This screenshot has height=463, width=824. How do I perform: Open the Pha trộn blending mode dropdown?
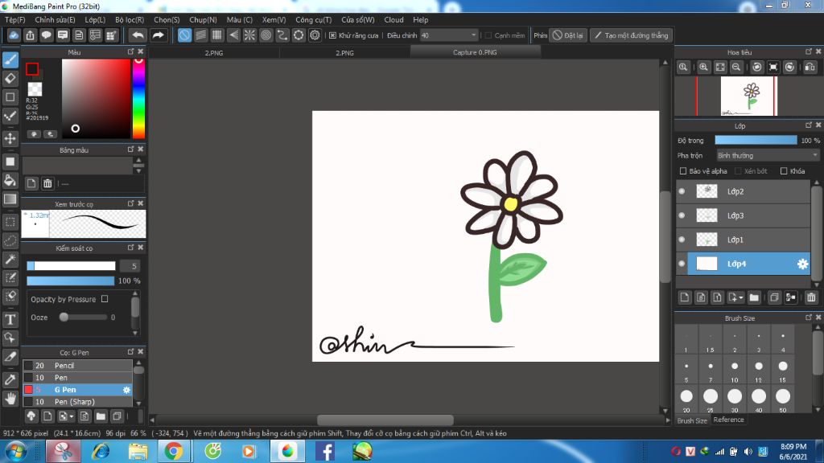pyautogui.click(x=768, y=156)
